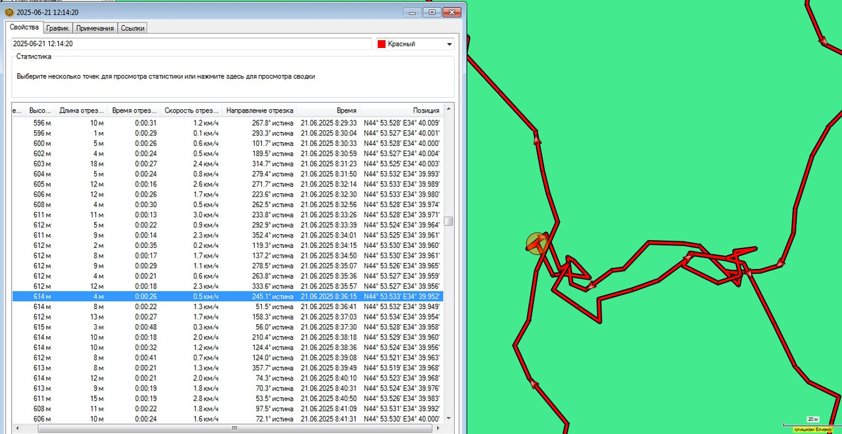Click the horizontal scrollbar thumb
The height and width of the screenshot is (434, 842).
[x=234, y=428]
